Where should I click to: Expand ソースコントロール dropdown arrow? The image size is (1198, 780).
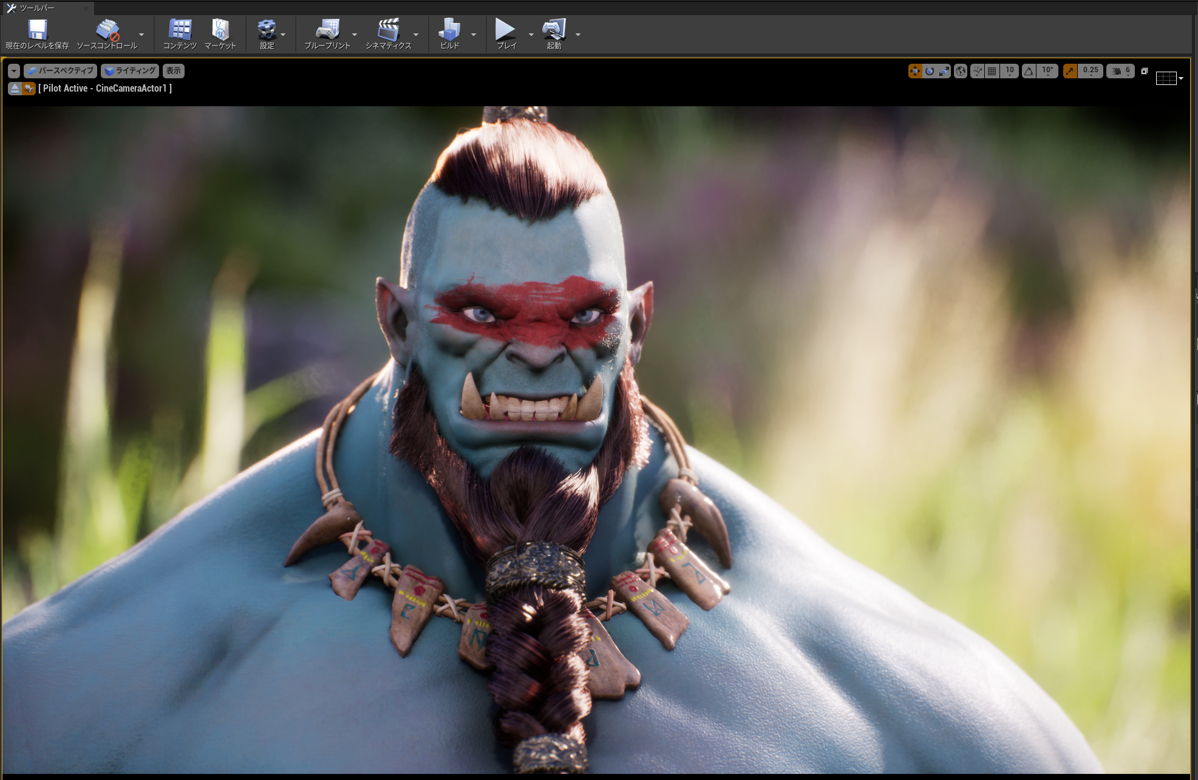[x=141, y=35]
